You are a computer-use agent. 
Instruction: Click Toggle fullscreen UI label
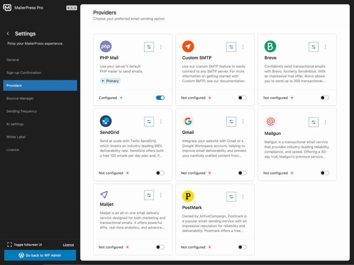click(x=28, y=245)
